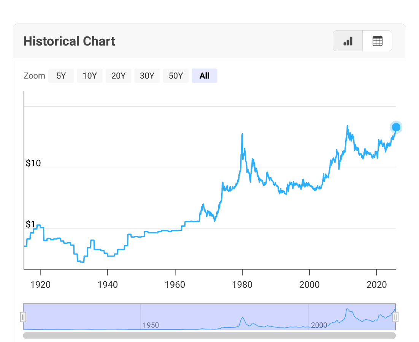Click the blue latest-price data point marker

pyautogui.click(x=396, y=127)
